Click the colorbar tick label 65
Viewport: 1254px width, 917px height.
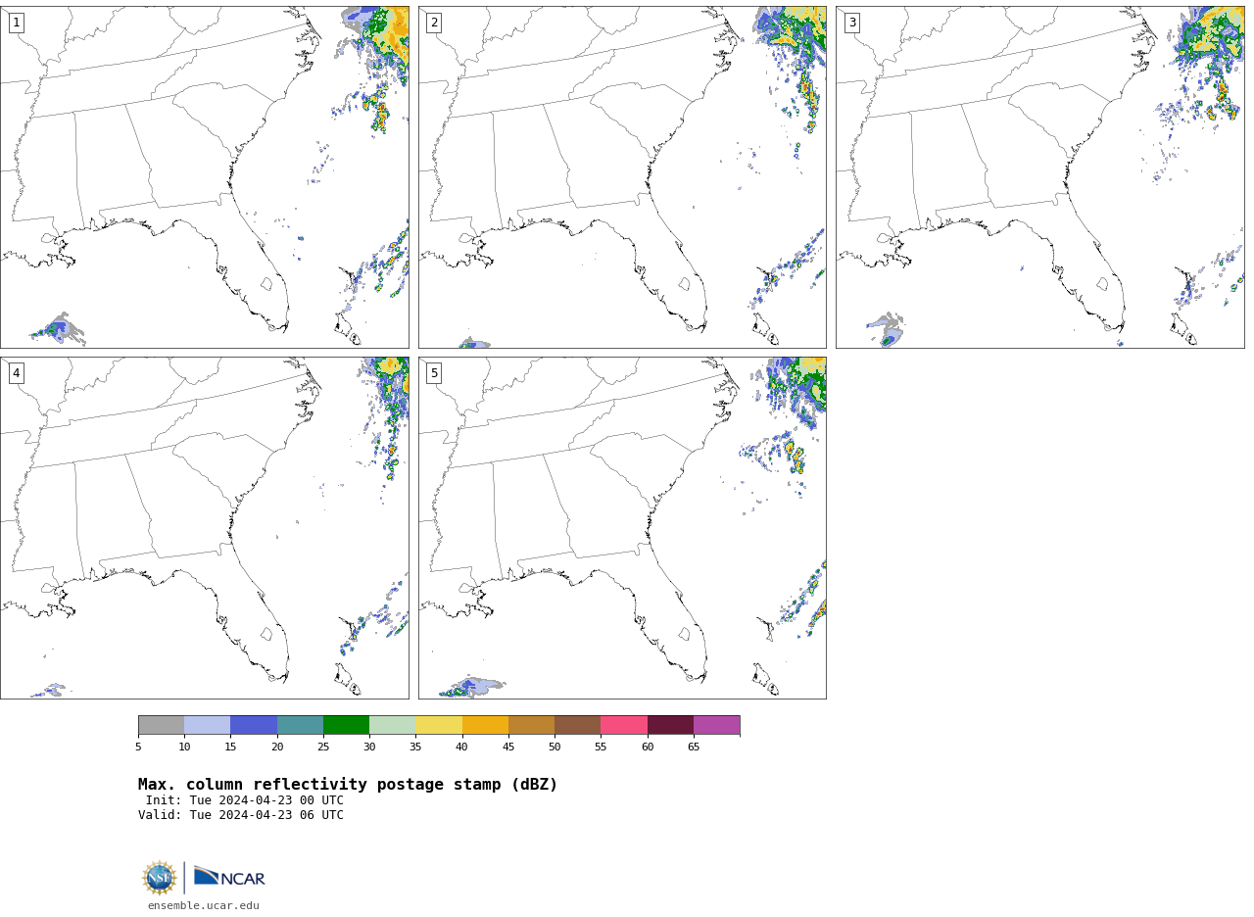pos(694,747)
